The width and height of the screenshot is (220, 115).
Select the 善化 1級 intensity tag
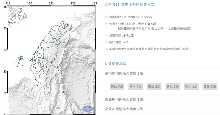pyautogui.click(x=172, y=86)
